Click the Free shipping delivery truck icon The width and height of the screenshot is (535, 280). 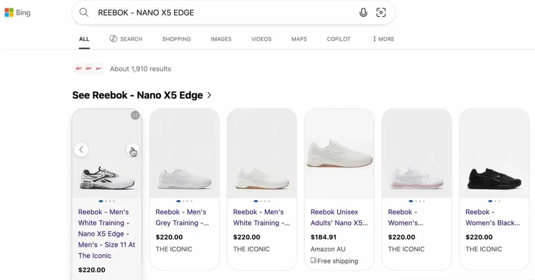313,261
